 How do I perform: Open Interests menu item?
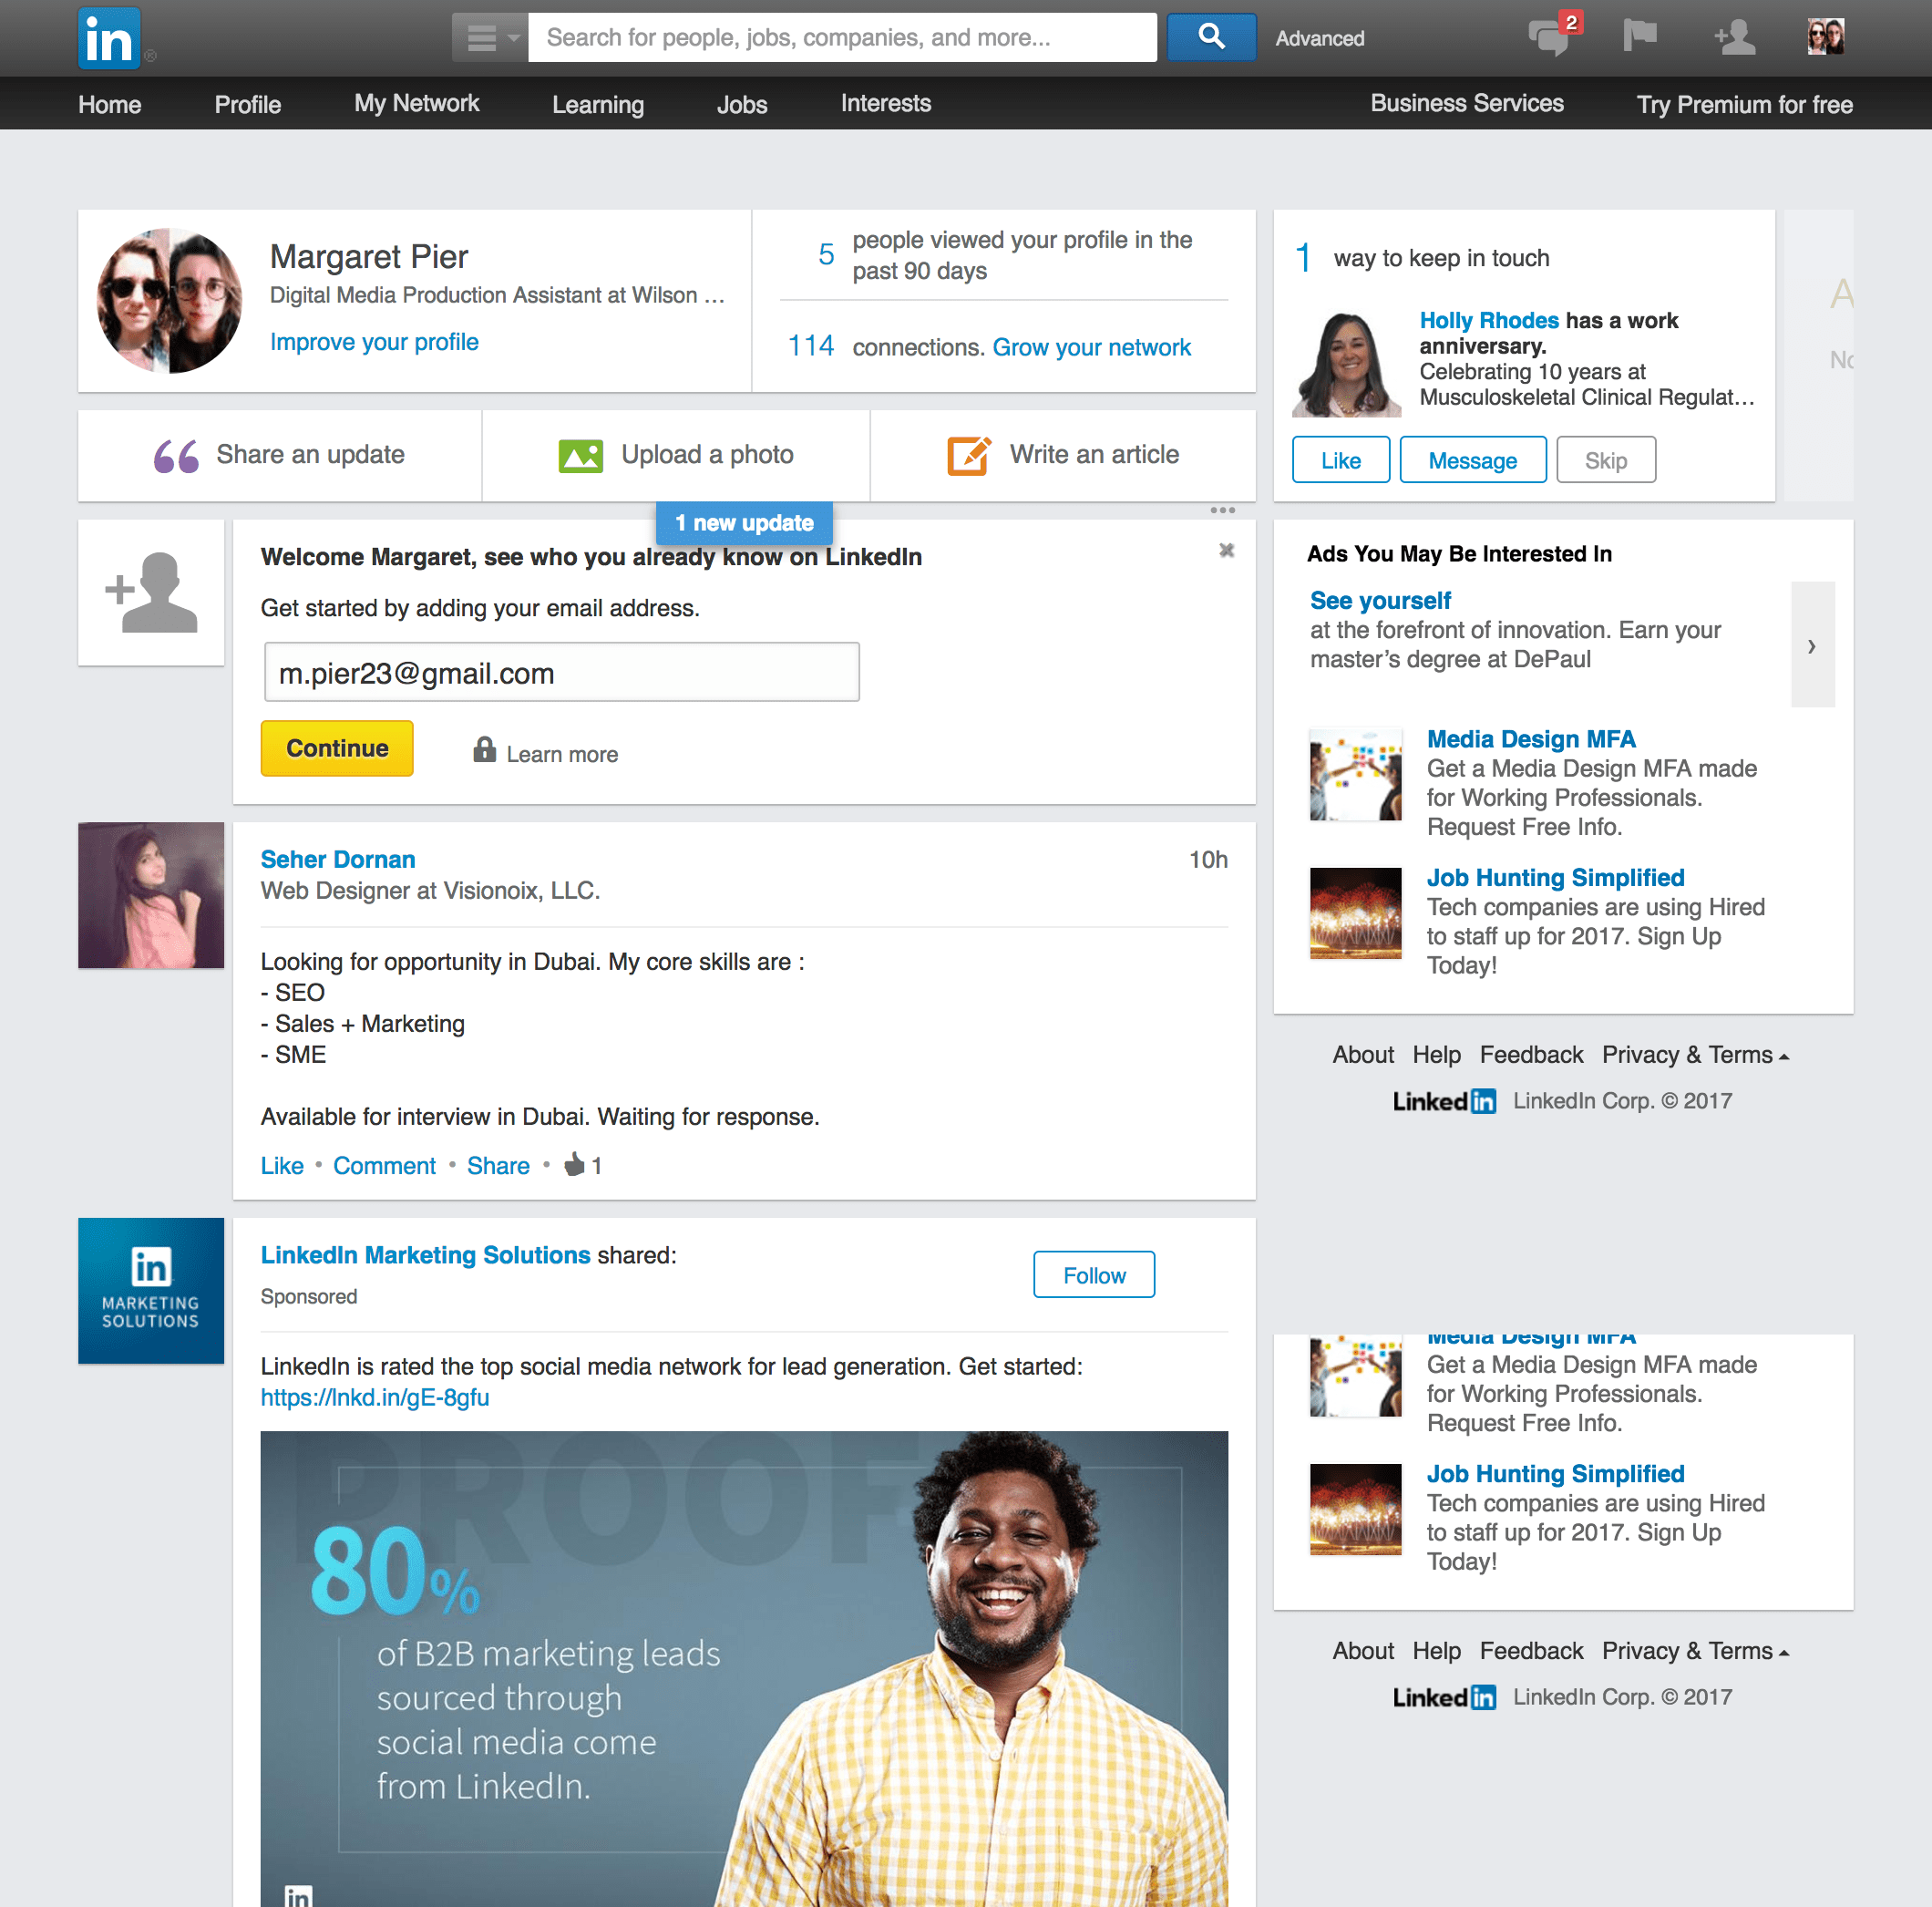(886, 103)
